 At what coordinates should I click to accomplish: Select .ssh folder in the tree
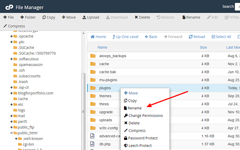[19, 70]
